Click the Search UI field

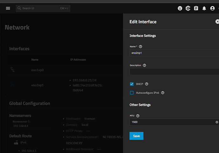43,8
